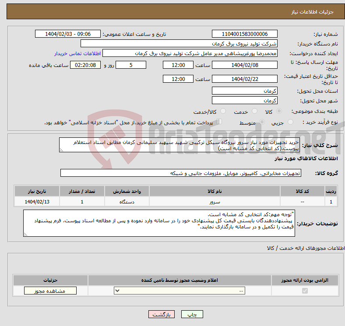The image size is (345, 326).
Task: Click the گروه کالا field
Action: [181, 173]
